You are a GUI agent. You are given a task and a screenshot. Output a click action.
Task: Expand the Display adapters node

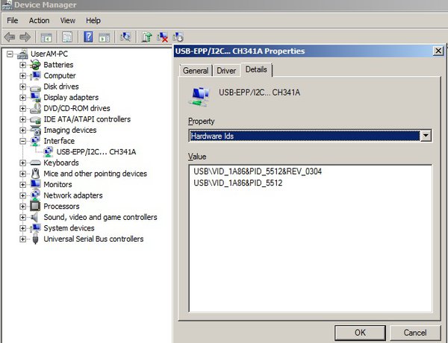pyautogui.click(x=22, y=97)
